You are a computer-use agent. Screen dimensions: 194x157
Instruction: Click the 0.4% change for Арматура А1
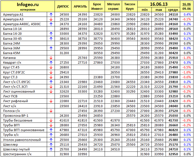tap(187, 15)
